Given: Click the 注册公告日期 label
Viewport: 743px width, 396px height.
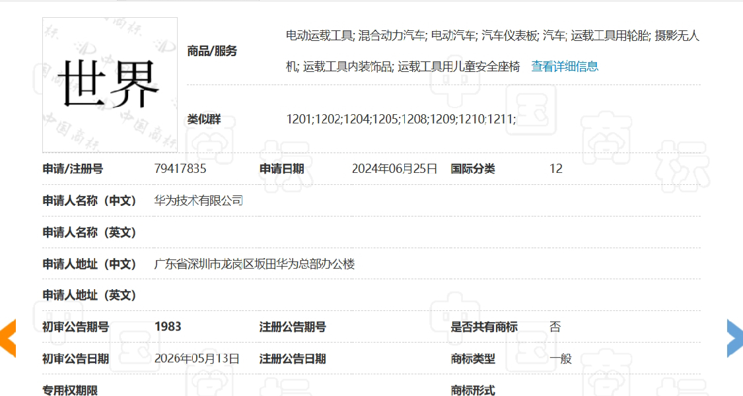Looking at the screenshot, I should (293, 358).
